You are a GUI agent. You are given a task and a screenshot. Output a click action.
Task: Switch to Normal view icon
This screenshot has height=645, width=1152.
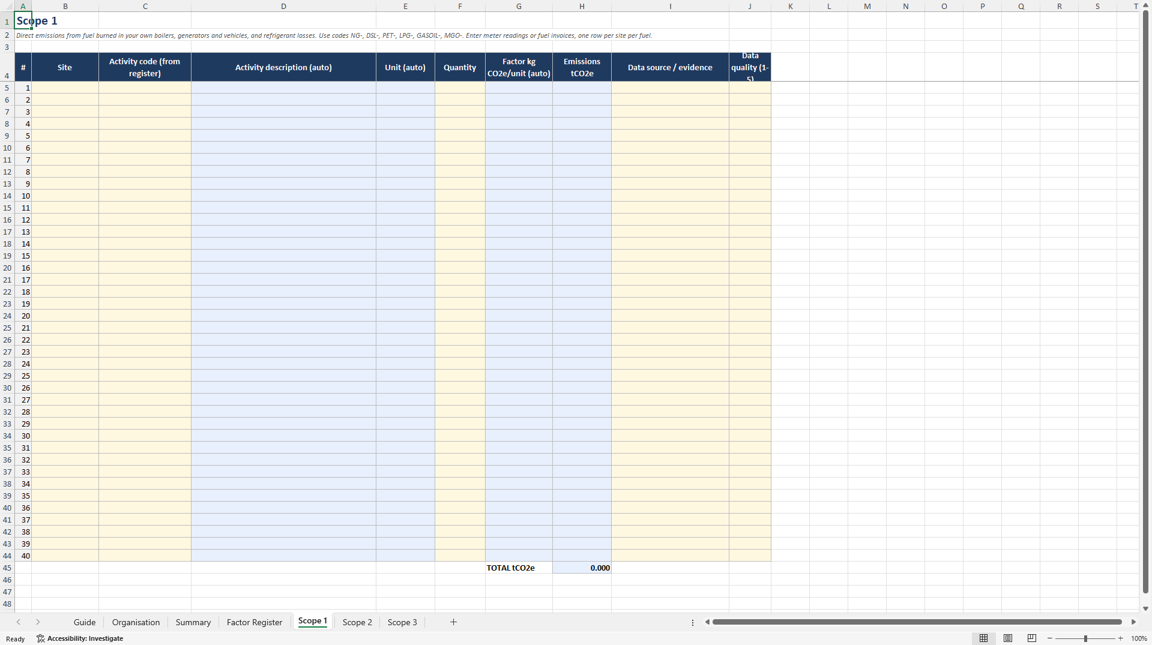click(983, 638)
